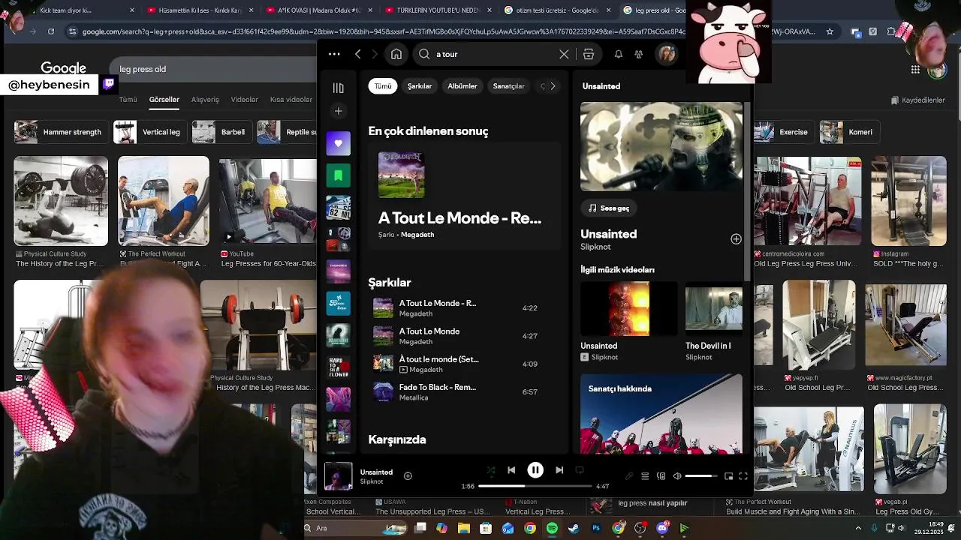Create a new playlist with plus button

point(339,111)
